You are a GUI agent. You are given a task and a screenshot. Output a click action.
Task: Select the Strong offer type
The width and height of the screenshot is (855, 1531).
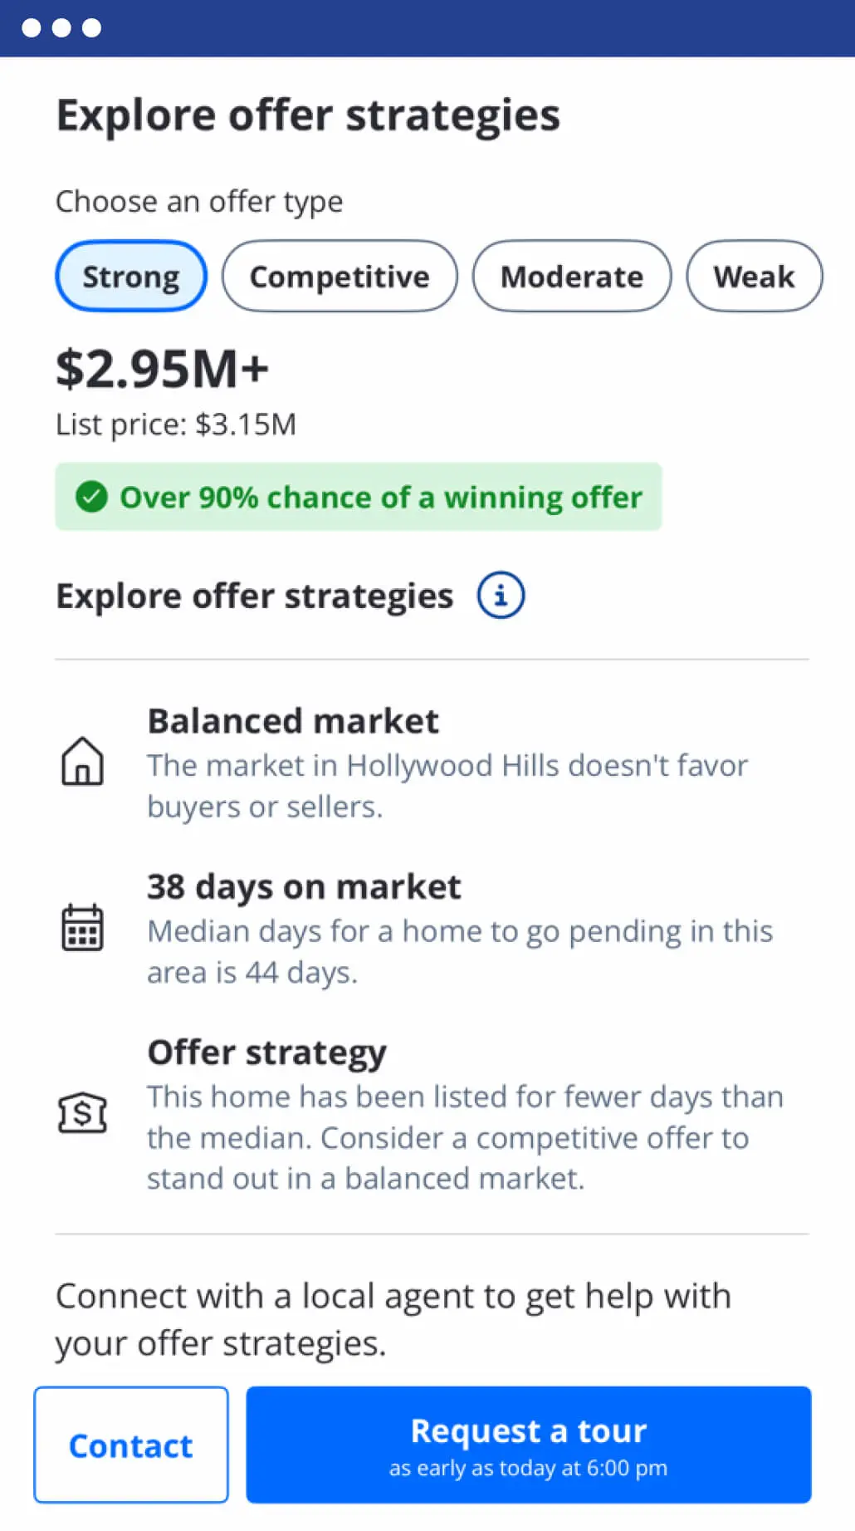coord(131,277)
